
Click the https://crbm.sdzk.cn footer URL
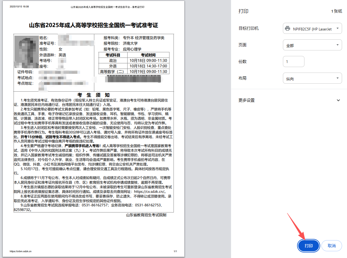(x=20, y=251)
